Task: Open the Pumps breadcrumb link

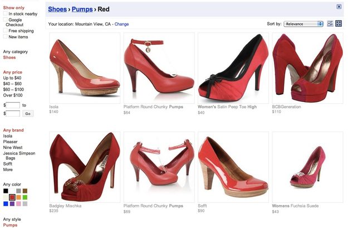Action: coord(82,9)
